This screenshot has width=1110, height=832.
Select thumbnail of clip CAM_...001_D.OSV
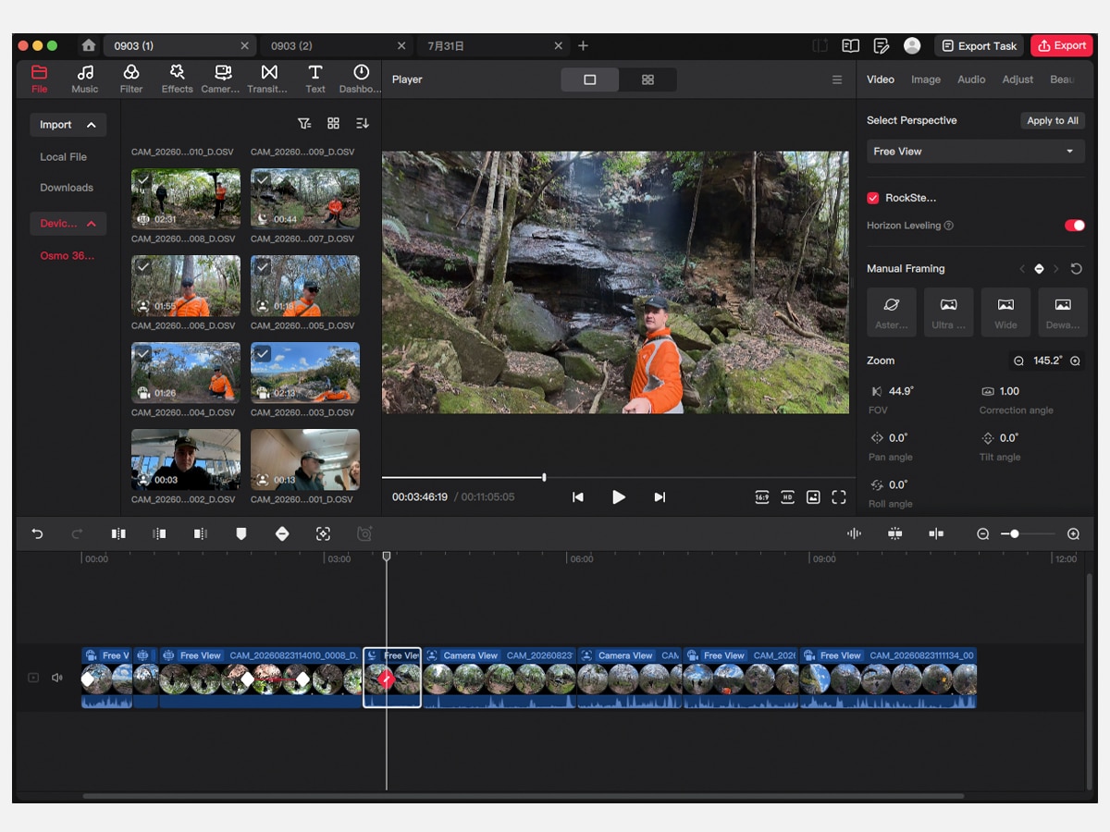[x=305, y=459]
